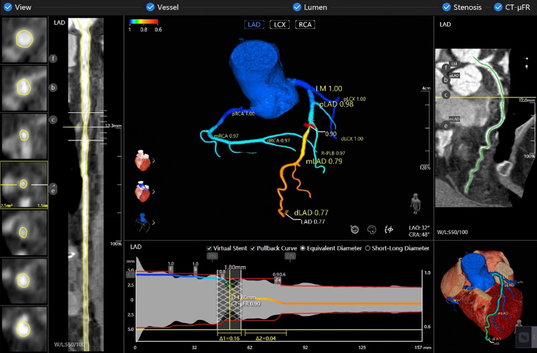Click the yellow cross-section line on the CPR image
Screen dimensions: 537x353
[x=485, y=98]
